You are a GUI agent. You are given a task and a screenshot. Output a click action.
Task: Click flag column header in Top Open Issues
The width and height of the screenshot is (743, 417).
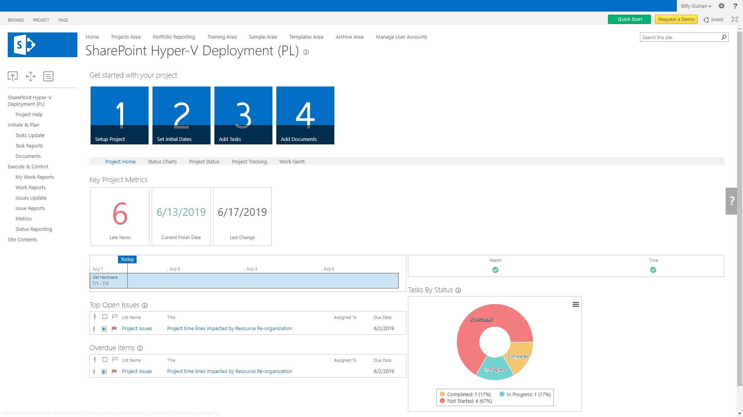115,317
